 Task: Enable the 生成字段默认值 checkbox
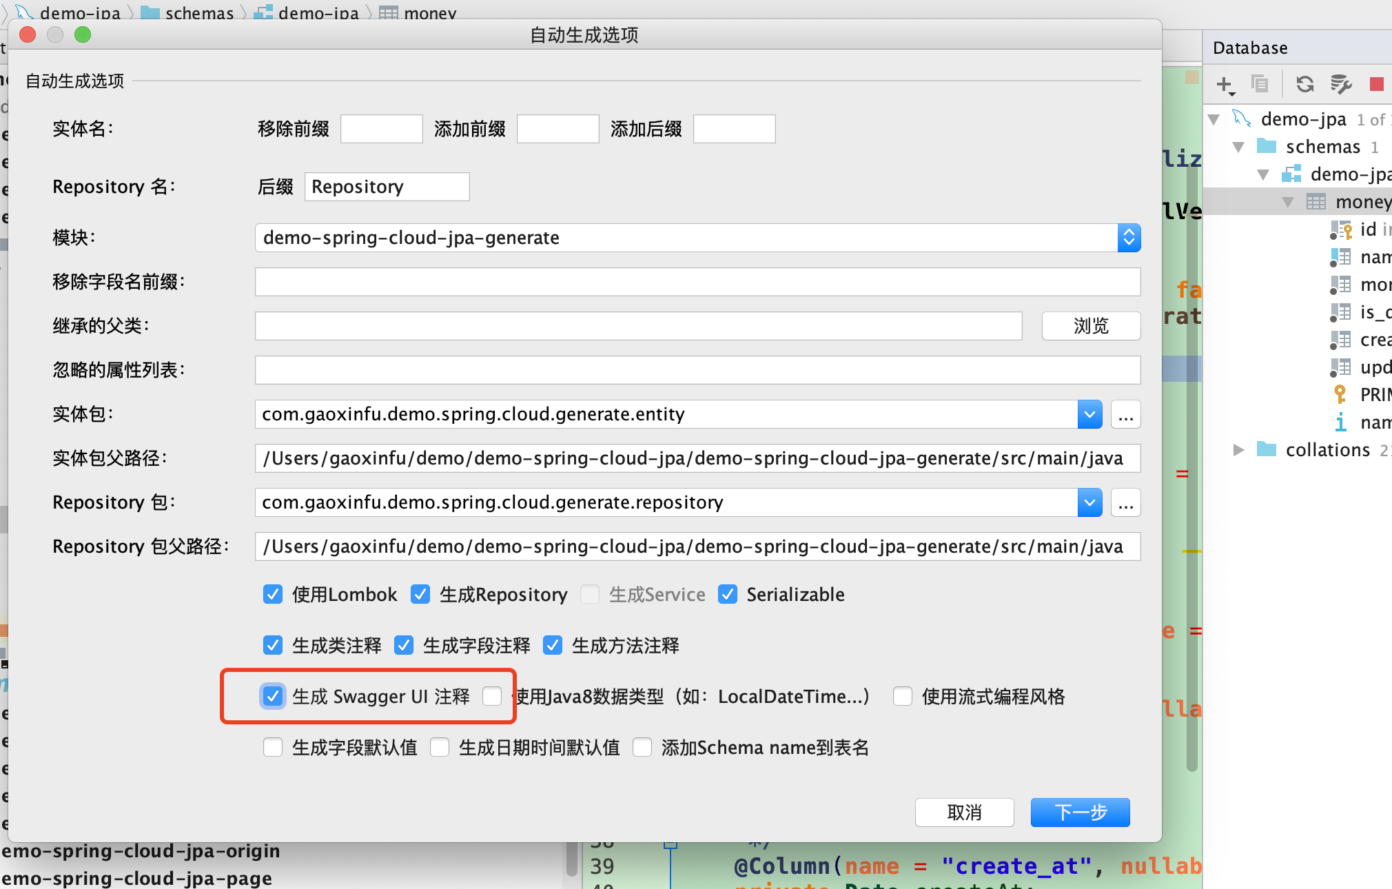pyautogui.click(x=273, y=747)
